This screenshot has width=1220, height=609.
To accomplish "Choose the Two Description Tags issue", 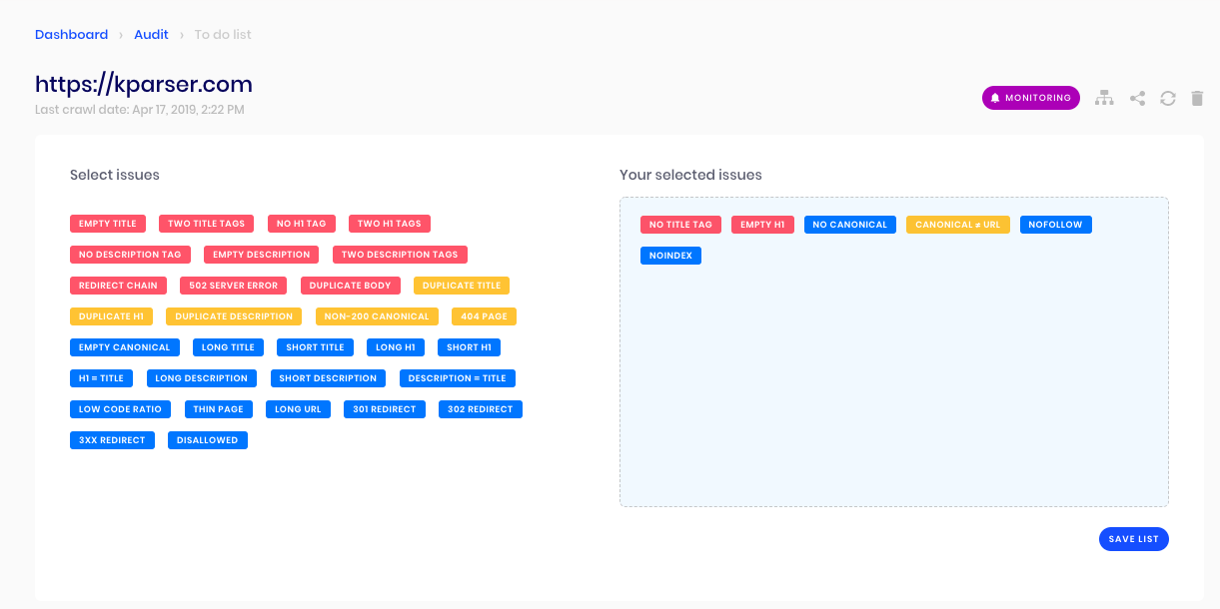I will 400,255.
